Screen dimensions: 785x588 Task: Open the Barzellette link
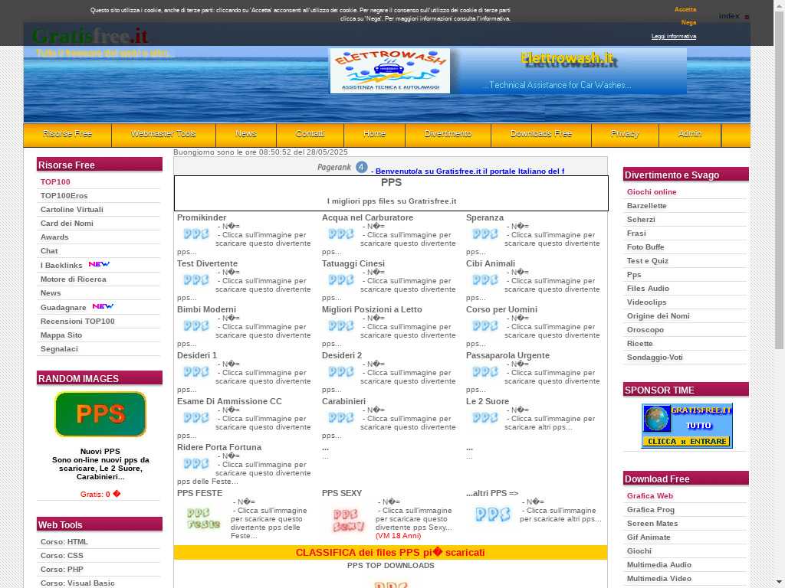(646, 206)
